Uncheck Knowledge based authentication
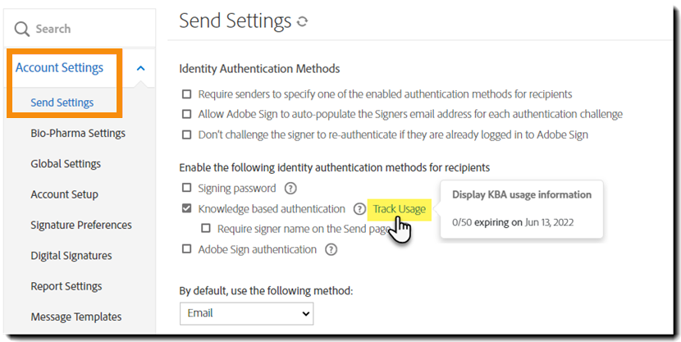The image size is (681, 342). tap(187, 209)
